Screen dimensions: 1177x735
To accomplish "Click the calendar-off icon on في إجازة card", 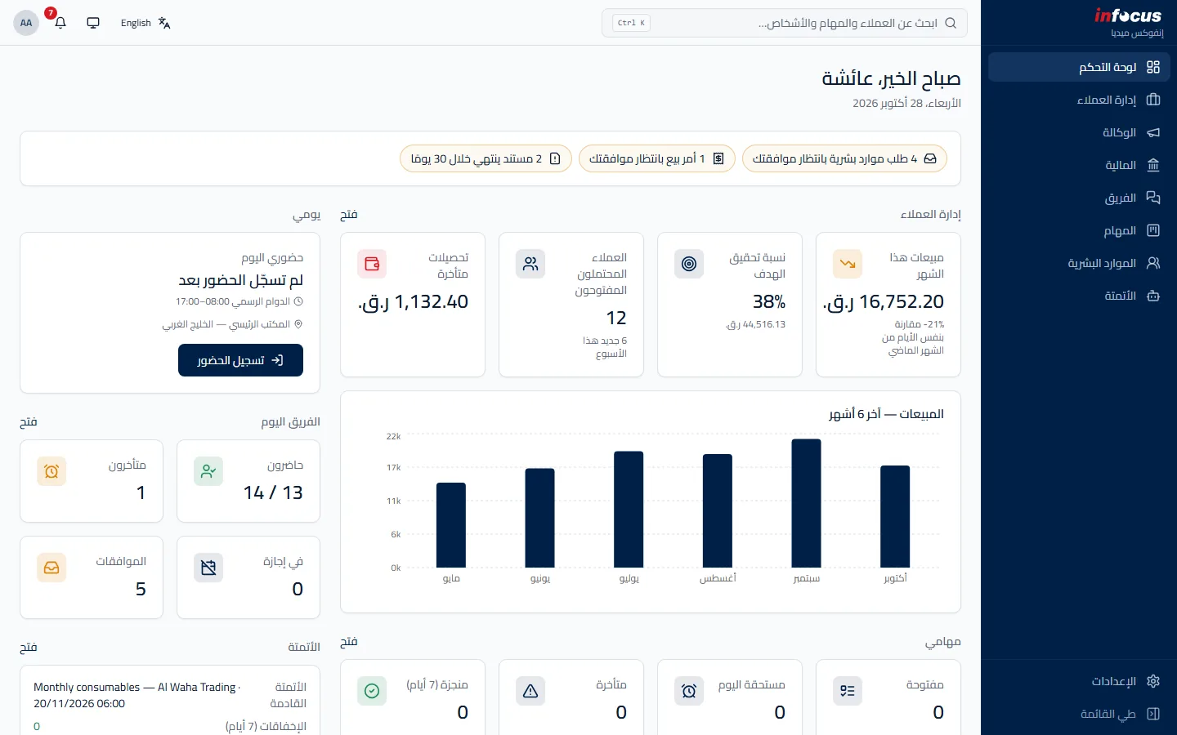I will pyautogui.click(x=208, y=568).
